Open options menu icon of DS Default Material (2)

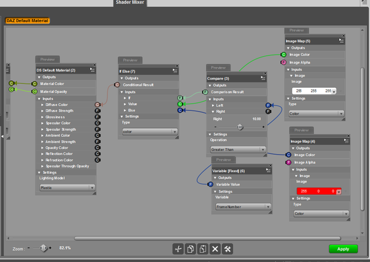(92, 70)
